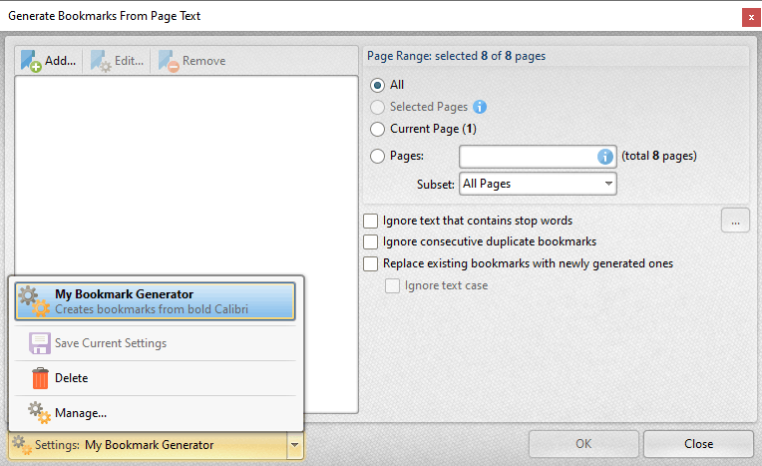Tick Replace existing bookmarks with newly generated ones

click(370, 263)
